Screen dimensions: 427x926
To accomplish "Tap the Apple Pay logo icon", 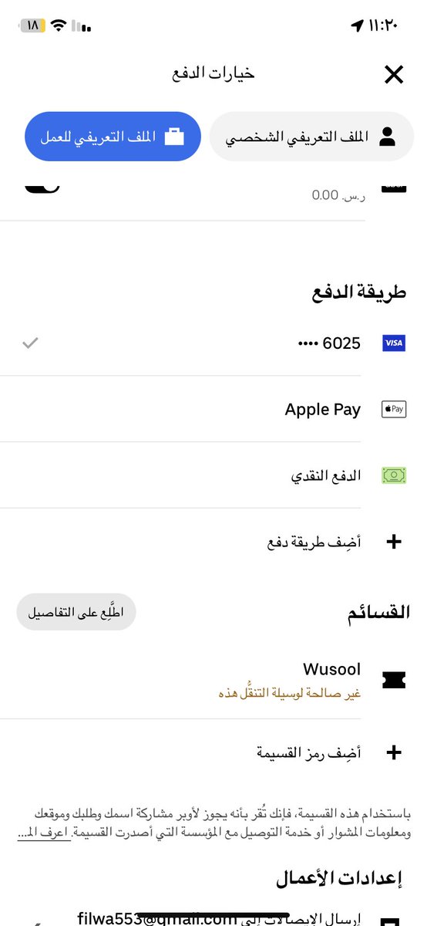I will click(394, 409).
